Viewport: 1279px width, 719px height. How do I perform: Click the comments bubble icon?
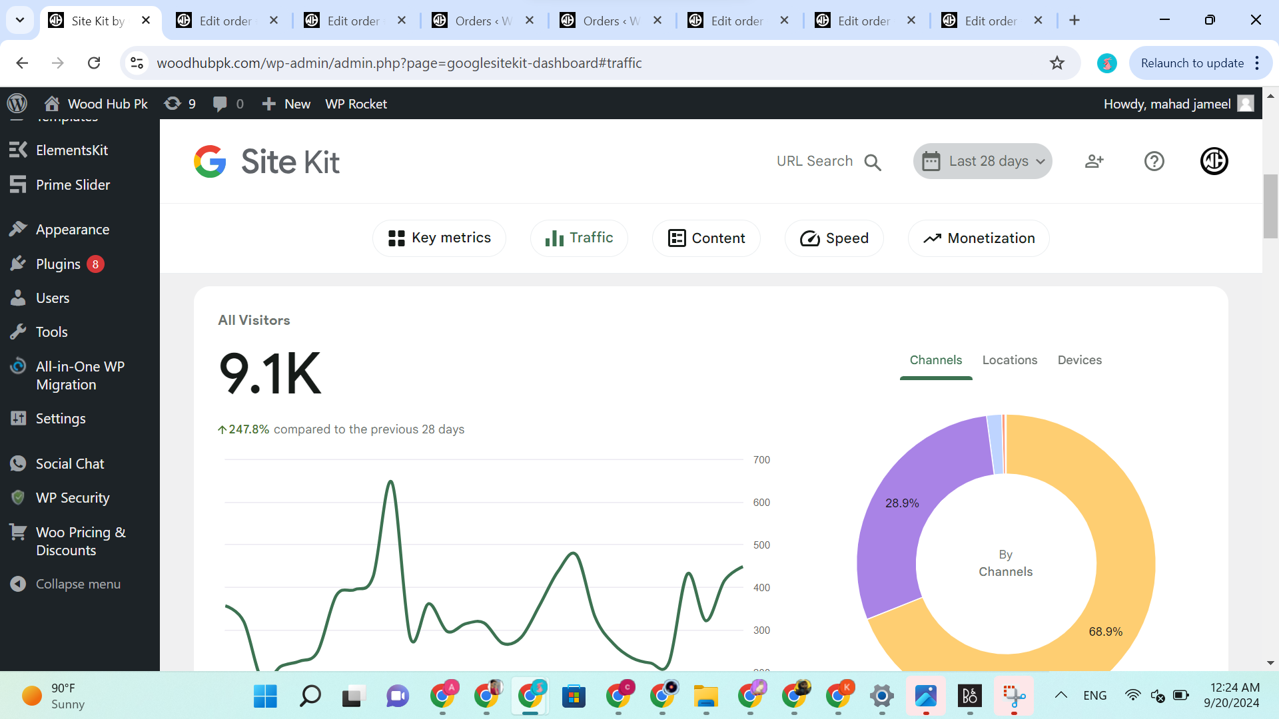(220, 103)
